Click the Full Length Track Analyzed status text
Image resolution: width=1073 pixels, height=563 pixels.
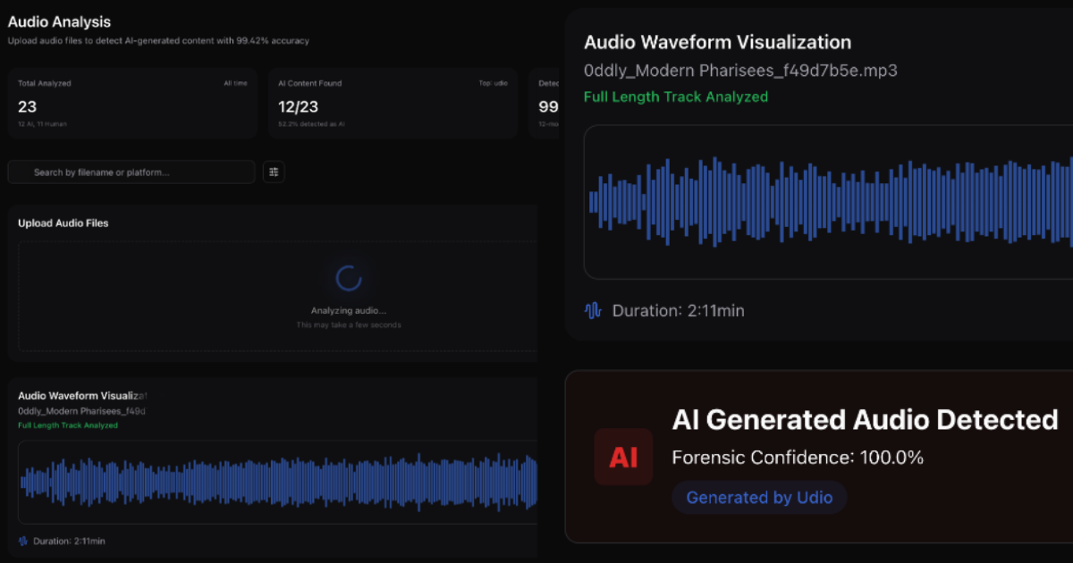[x=676, y=97]
